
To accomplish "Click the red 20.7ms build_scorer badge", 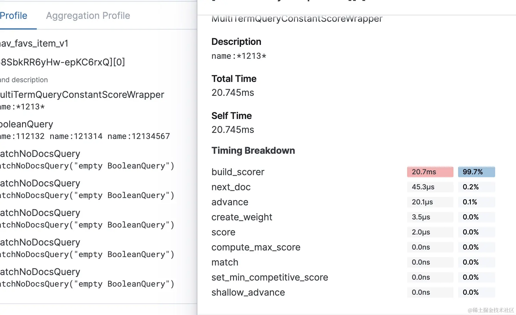I will pos(430,172).
